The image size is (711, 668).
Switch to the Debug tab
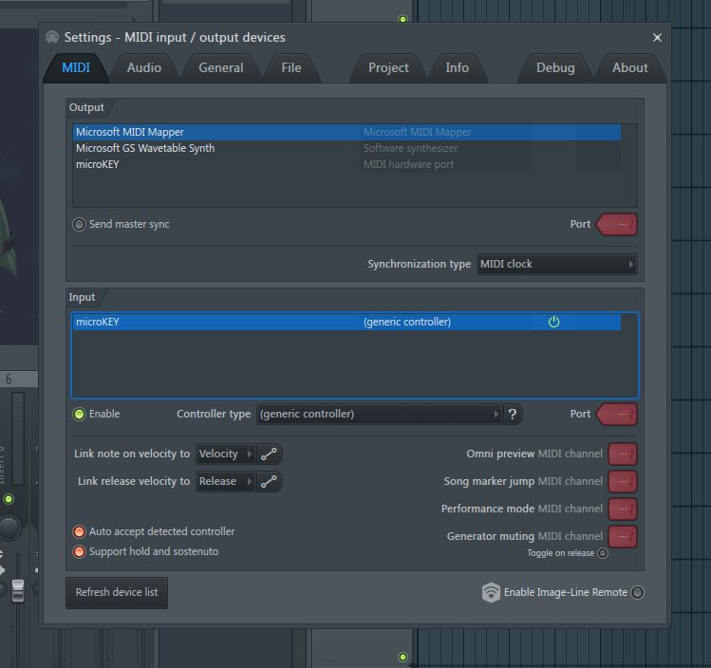555,68
